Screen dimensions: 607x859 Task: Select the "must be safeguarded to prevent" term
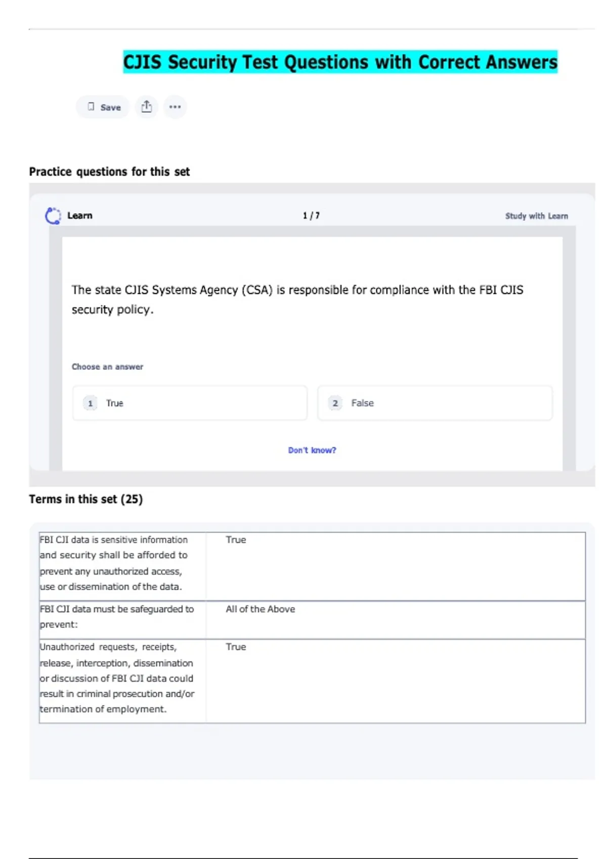pos(117,616)
